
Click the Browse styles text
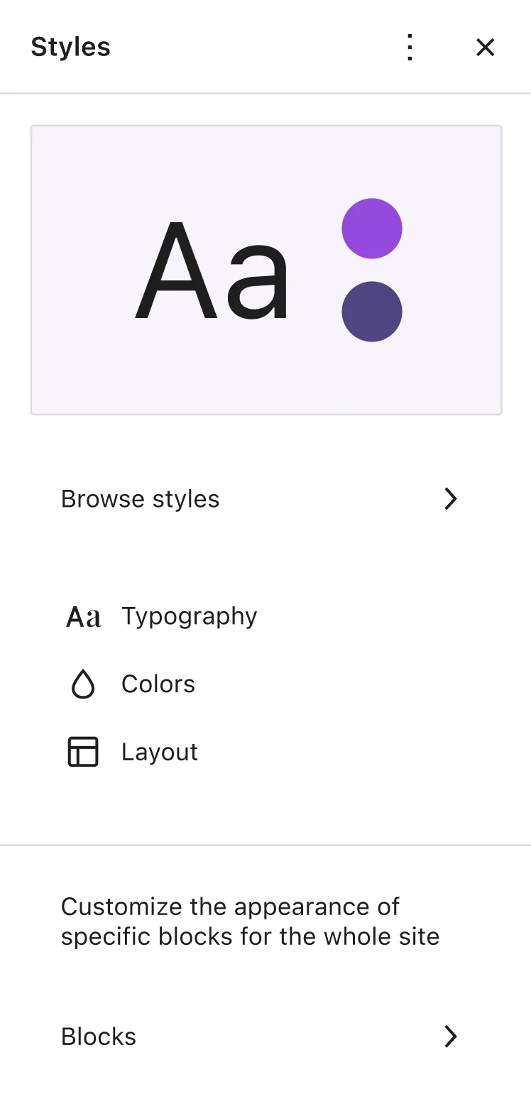pos(141,499)
